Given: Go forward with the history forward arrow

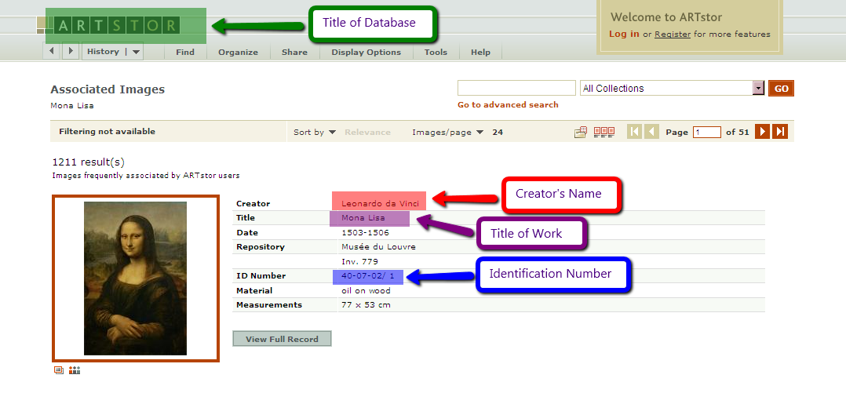Looking at the screenshot, I should tap(71, 51).
